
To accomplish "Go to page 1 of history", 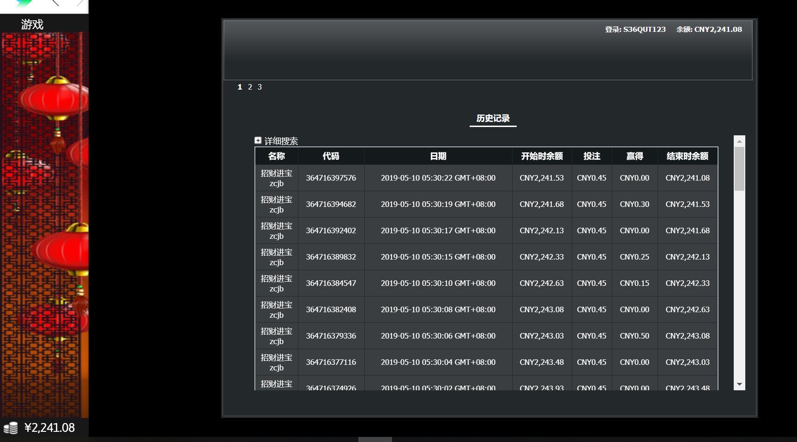I will 240,87.
